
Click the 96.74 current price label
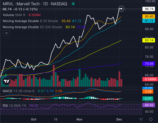148,9
